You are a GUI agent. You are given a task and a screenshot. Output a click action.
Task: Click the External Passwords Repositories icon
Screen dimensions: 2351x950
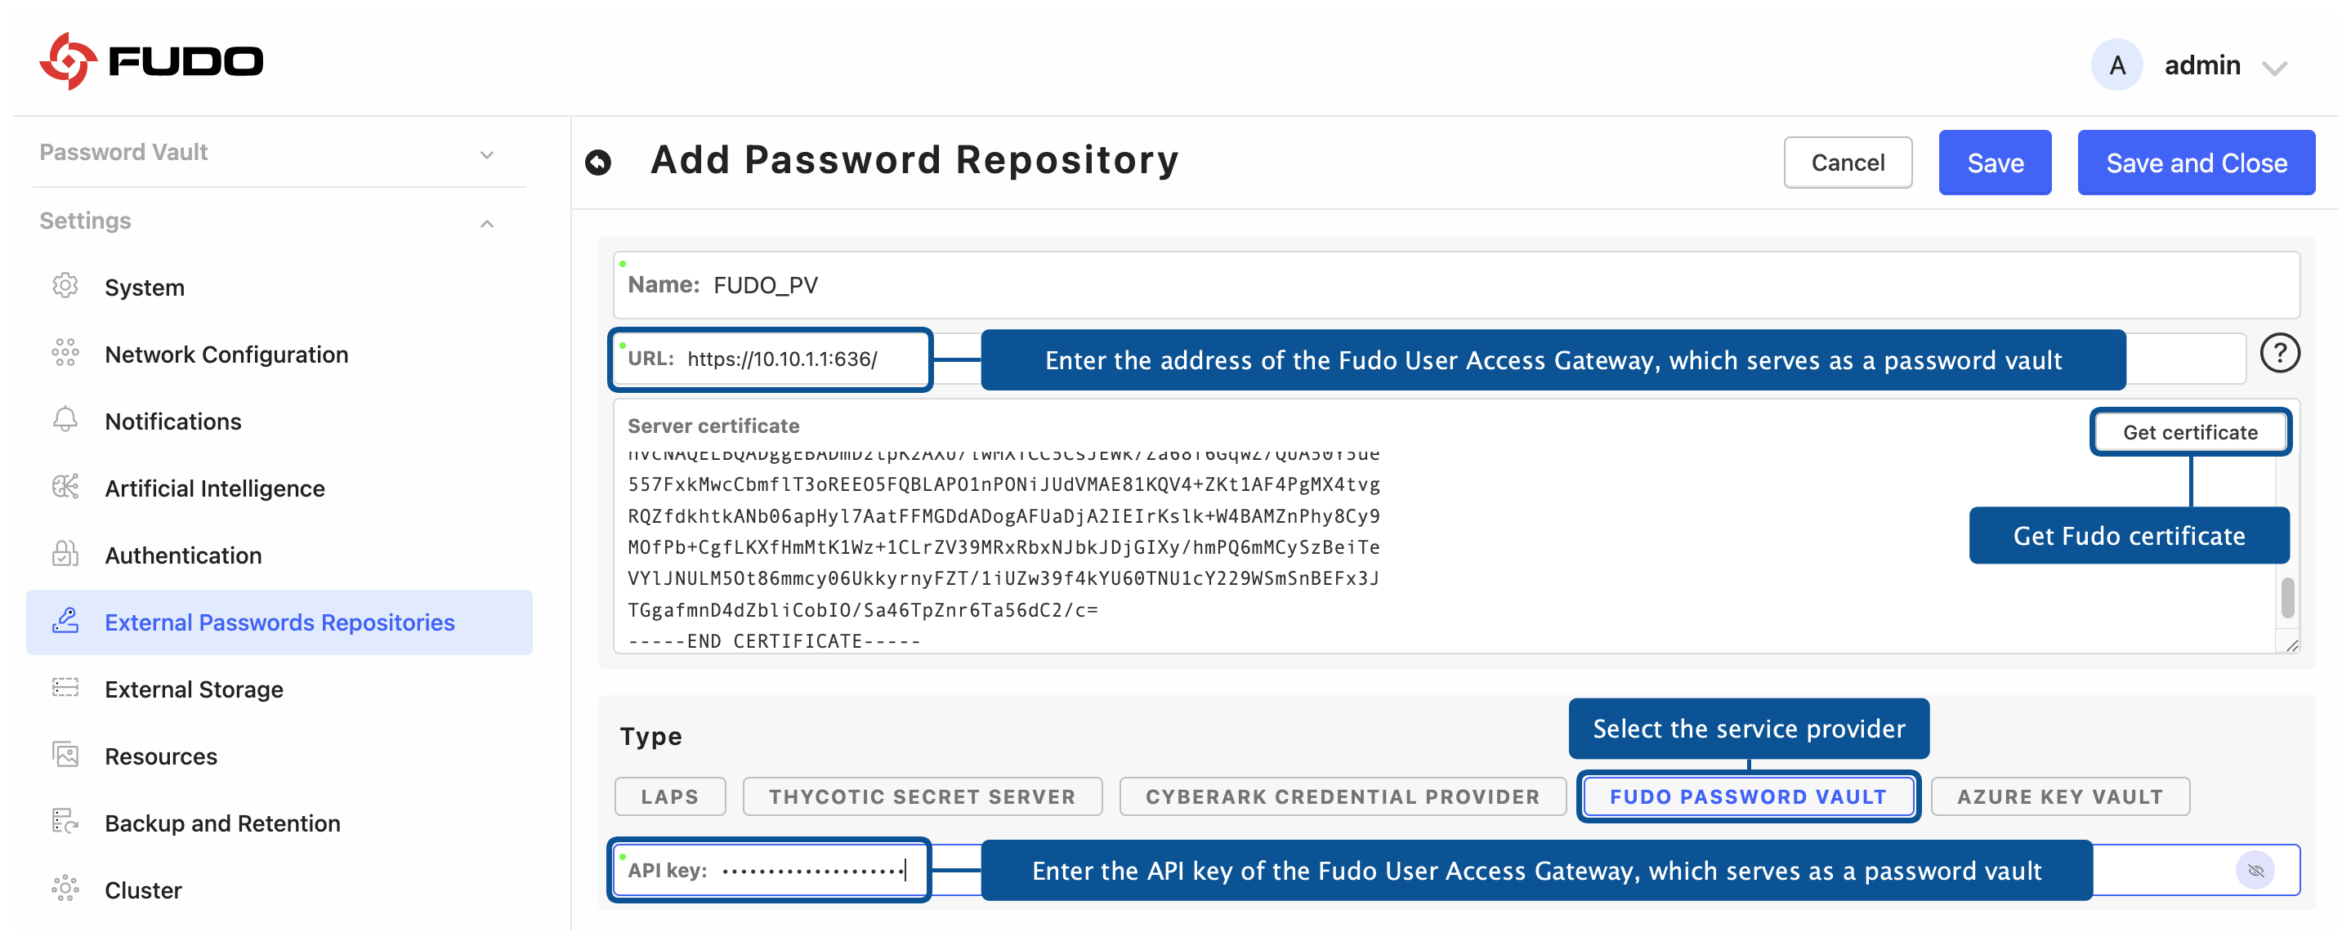[x=65, y=622]
